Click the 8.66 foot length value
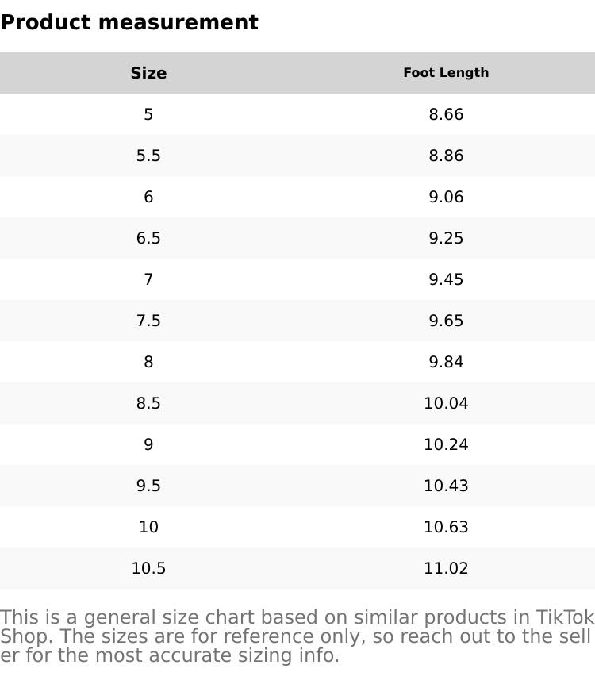This screenshot has height=684, width=595. (446, 114)
